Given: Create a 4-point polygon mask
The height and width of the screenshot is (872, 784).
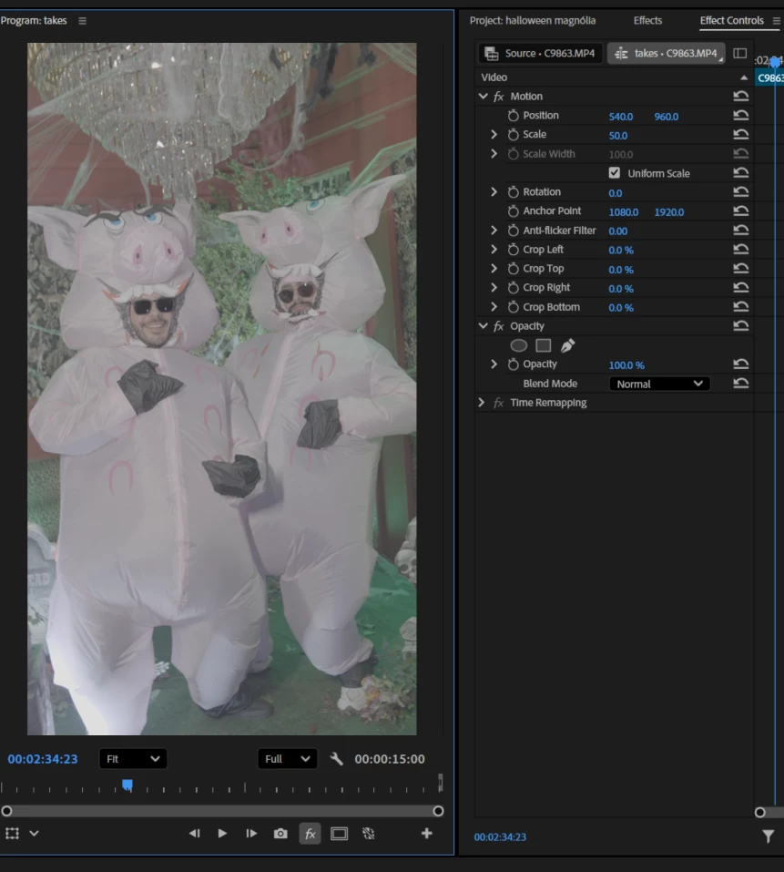Looking at the screenshot, I should click(x=543, y=345).
